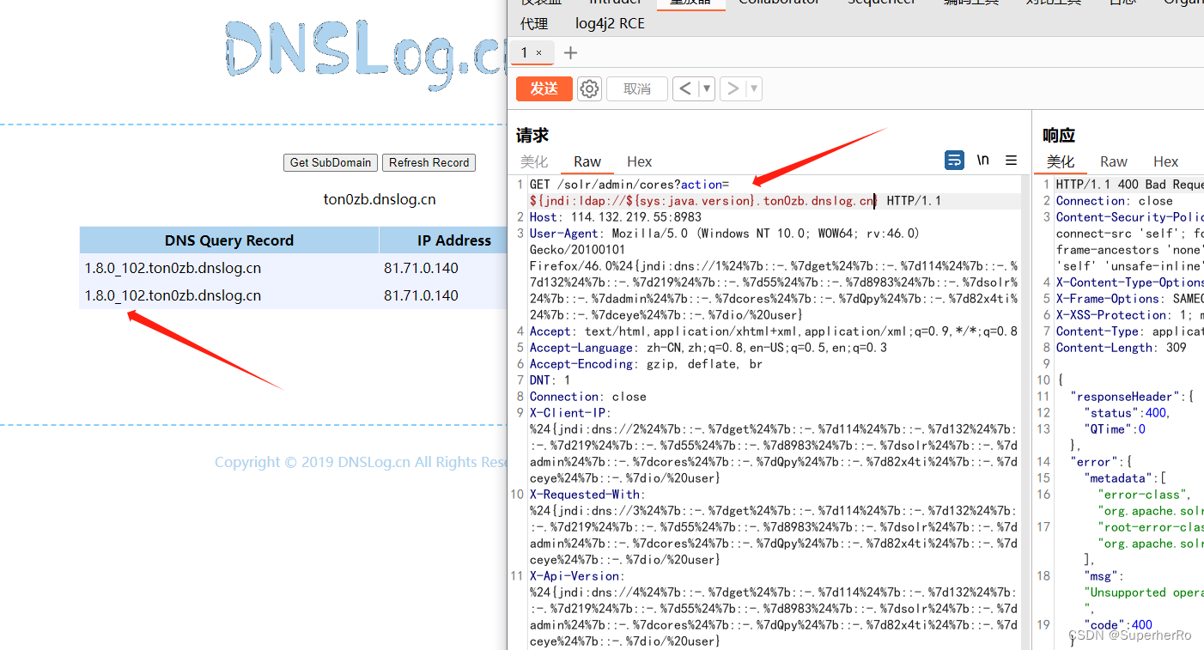Click the 响应 panel title
This screenshot has width=1204, height=650.
pyautogui.click(x=1059, y=135)
